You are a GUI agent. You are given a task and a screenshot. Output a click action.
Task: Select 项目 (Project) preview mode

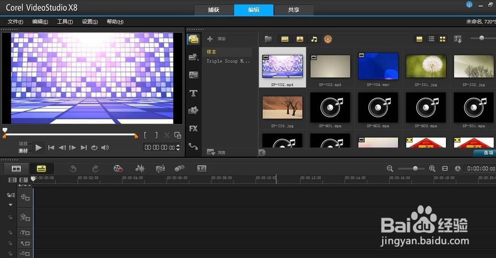pyautogui.click(x=23, y=144)
